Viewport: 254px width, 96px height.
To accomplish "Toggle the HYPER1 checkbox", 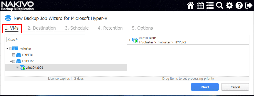I will tap(14, 55).
